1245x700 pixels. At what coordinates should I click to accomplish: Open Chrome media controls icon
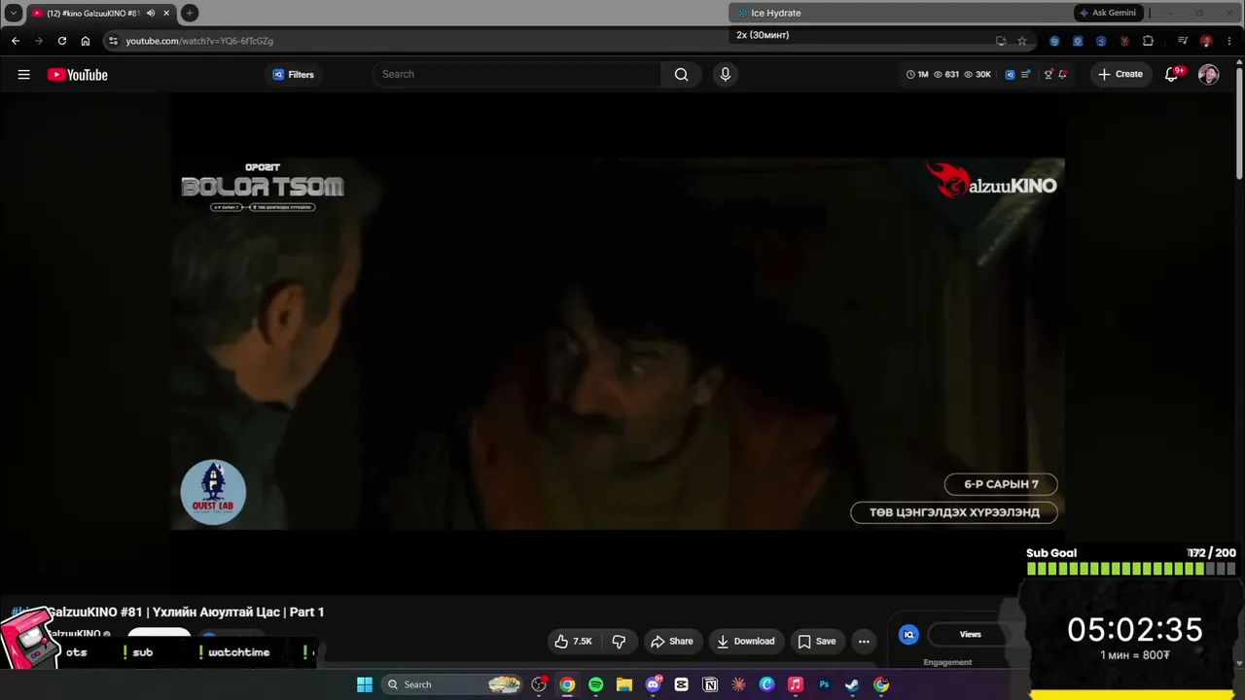point(1183,41)
